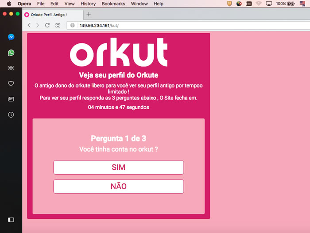Click the AirPlay display icon
The height and width of the screenshot is (233, 310).
[x=269, y=4]
